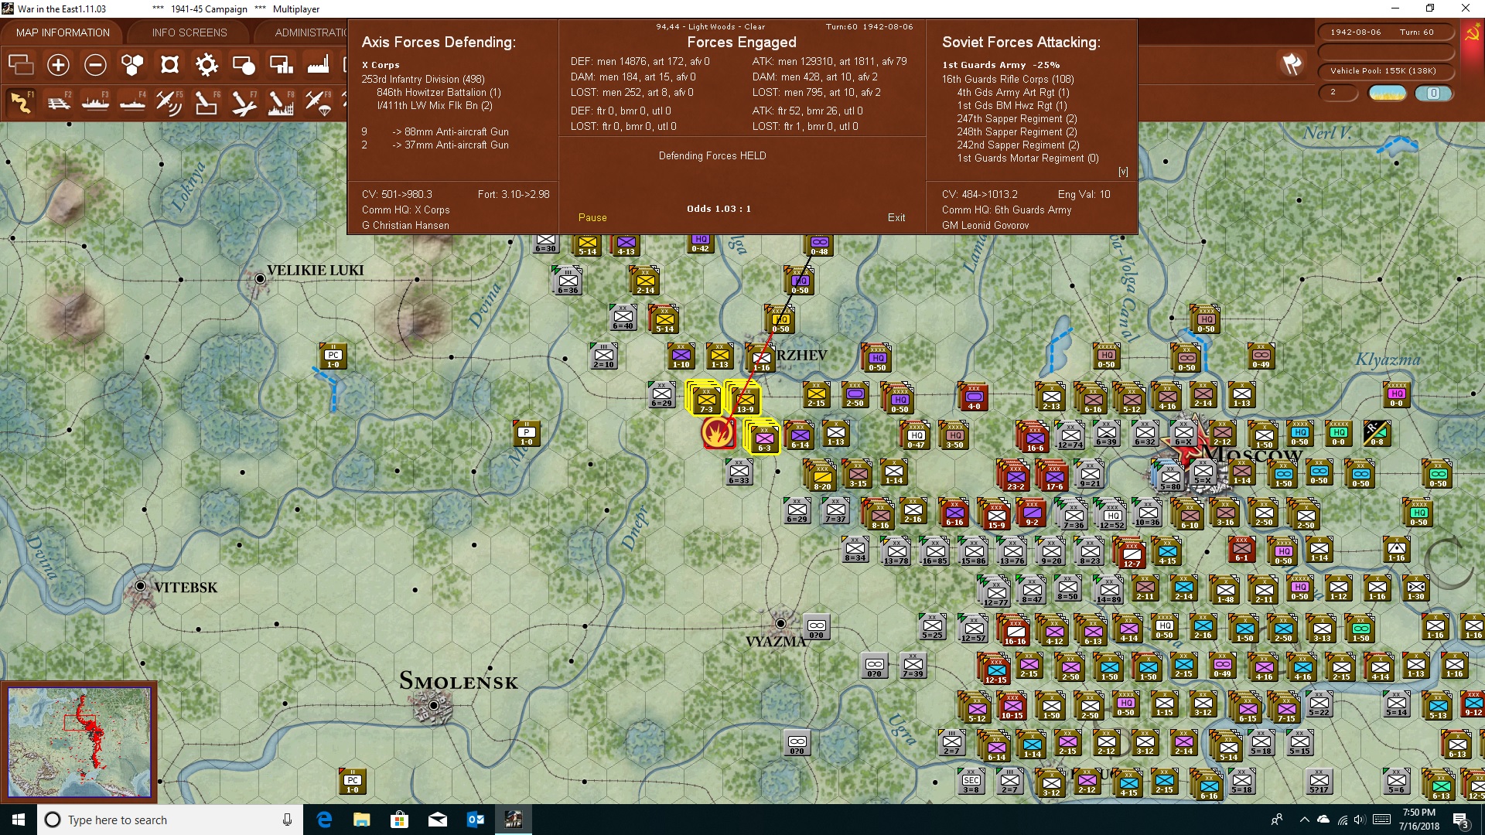Viewport: 1485px width, 835px height.
Task: Expand attacker list with [v] arrow
Action: point(1123,172)
